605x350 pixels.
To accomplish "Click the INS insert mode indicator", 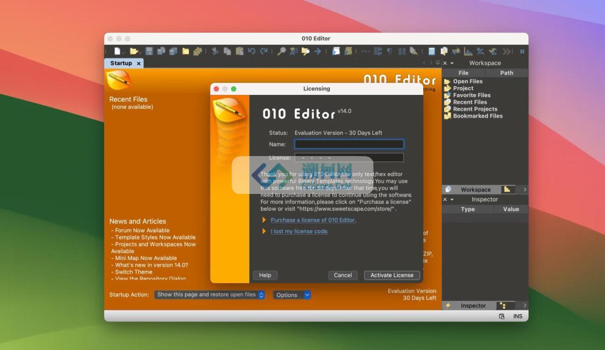I will point(518,316).
